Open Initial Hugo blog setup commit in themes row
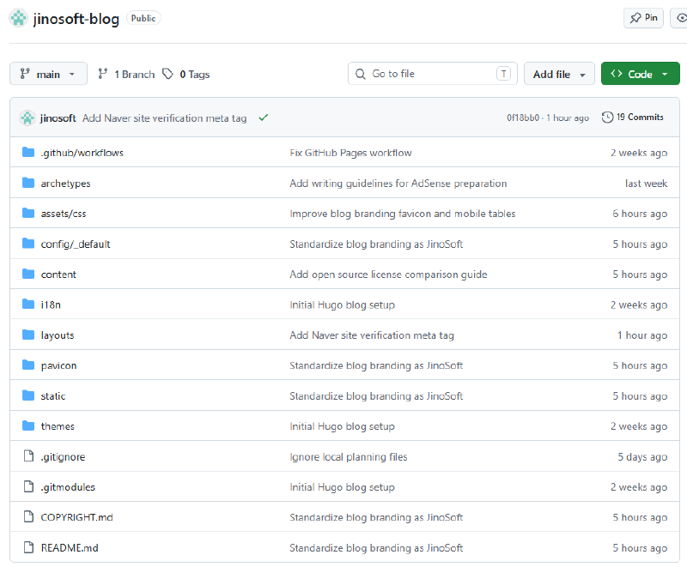 click(342, 426)
